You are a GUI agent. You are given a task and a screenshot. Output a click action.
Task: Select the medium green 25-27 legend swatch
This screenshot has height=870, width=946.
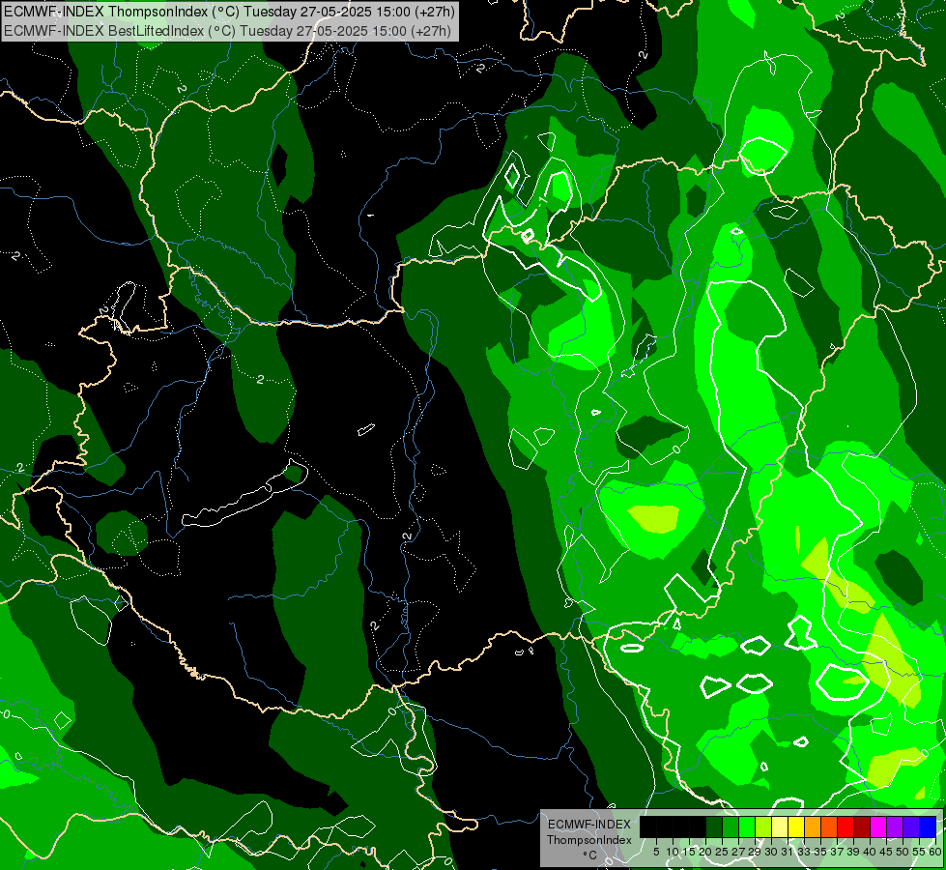pyautogui.click(x=731, y=826)
